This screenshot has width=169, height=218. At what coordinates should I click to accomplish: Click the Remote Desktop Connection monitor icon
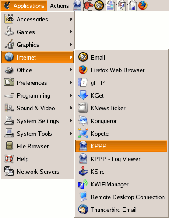tap(83, 197)
